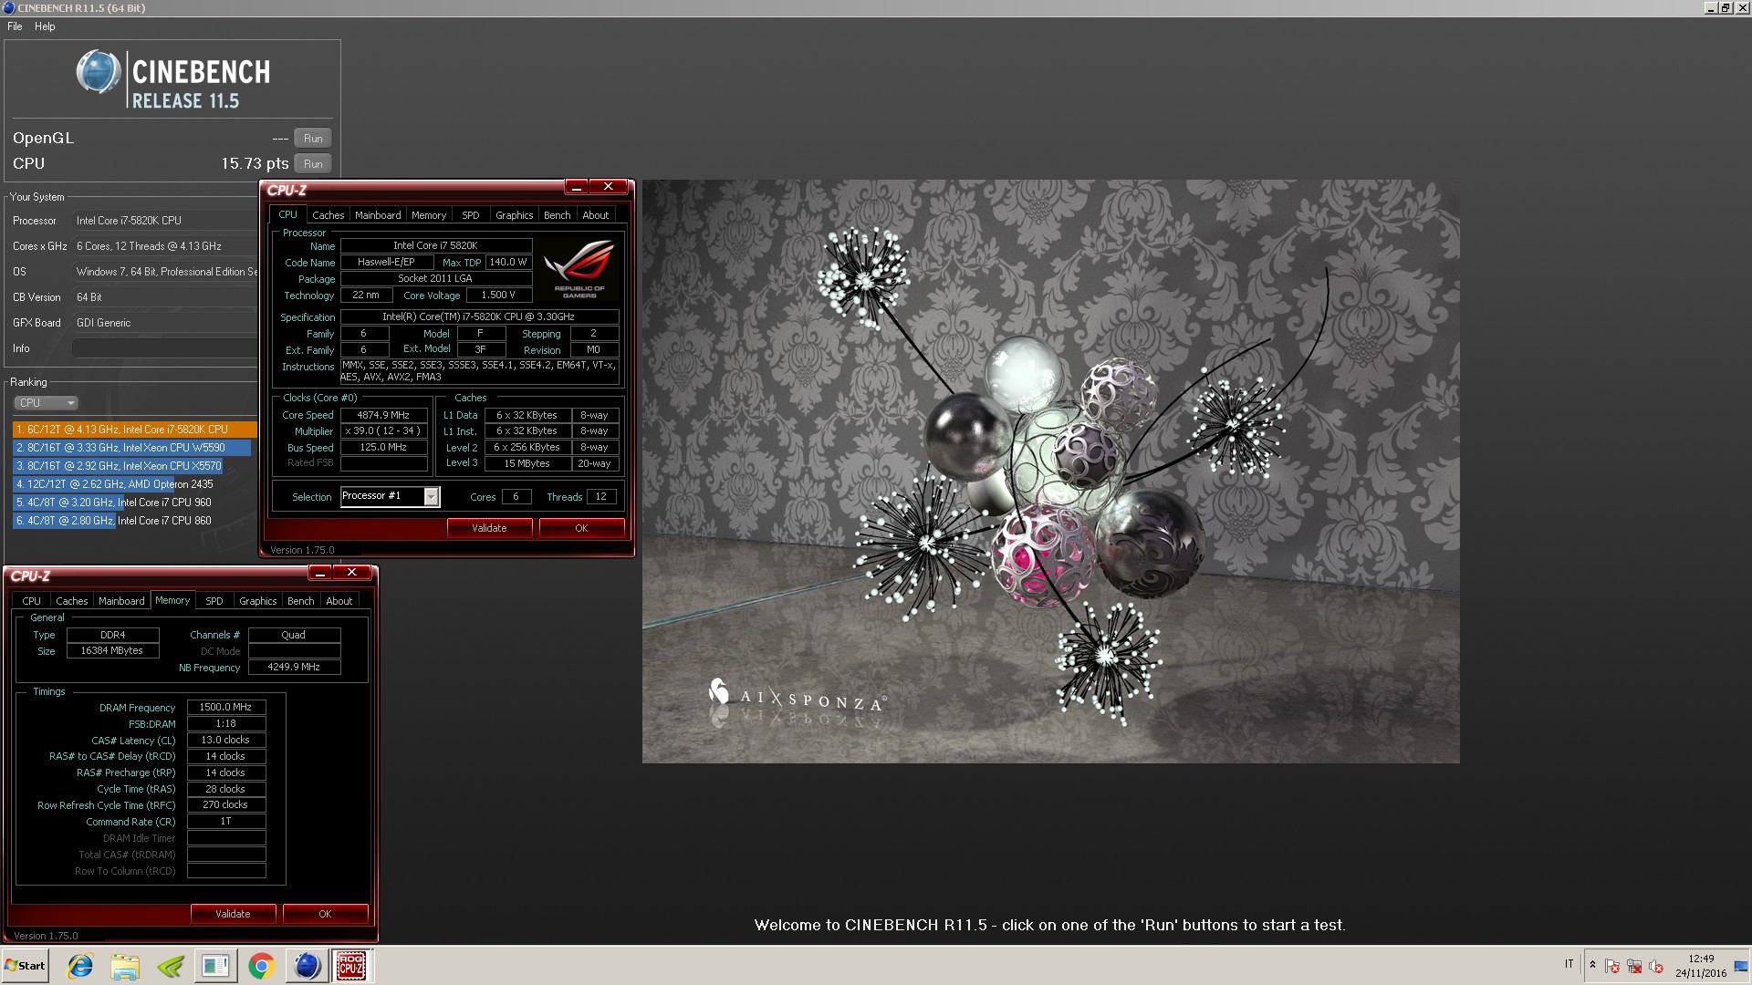Select ranking entry AMD Opteron 2435
The image size is (1752, 985).
pyautogui.click(x=114, y=484)
